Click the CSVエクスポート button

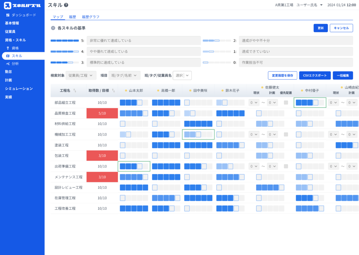[x=314, y=75]
